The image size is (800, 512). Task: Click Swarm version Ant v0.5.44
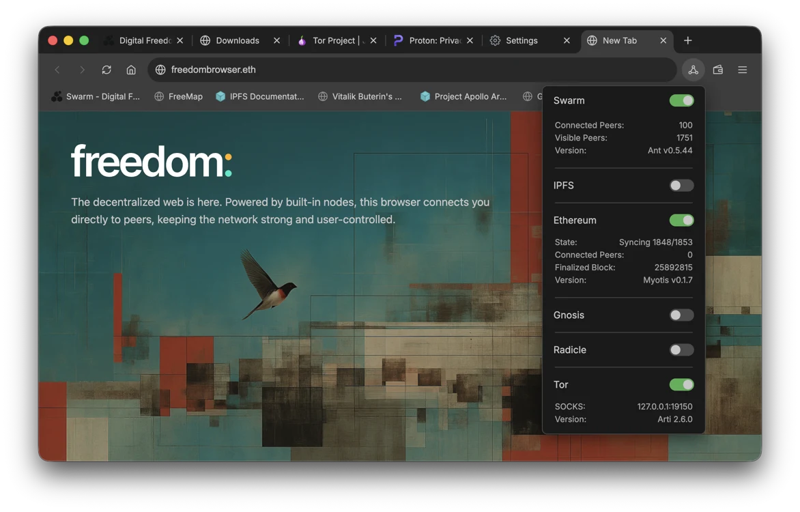[670, 151]
